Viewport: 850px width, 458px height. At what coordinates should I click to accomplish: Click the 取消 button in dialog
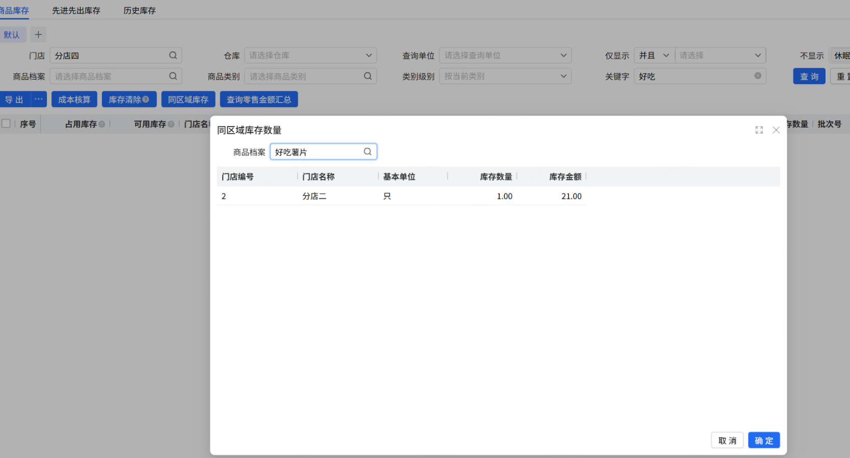(x=727, y=440)
